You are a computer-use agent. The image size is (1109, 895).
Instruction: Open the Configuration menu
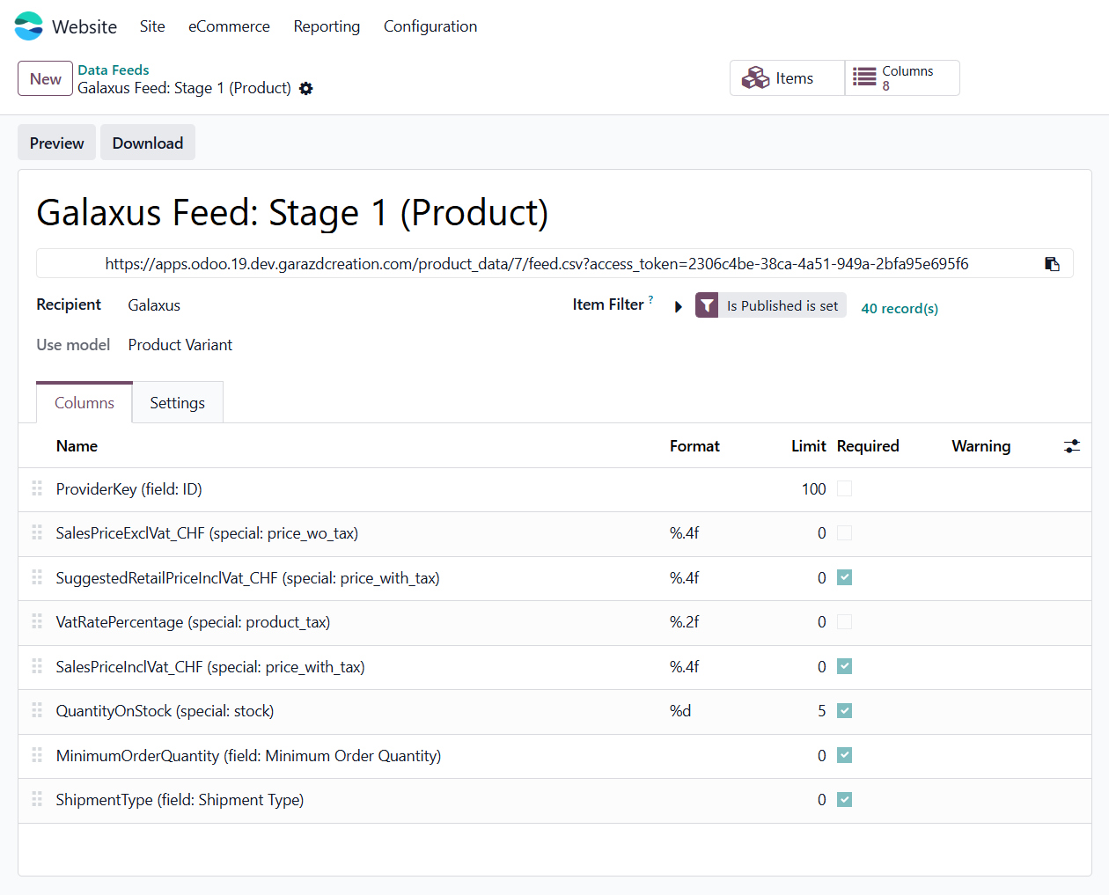click(x=430, y=26)
